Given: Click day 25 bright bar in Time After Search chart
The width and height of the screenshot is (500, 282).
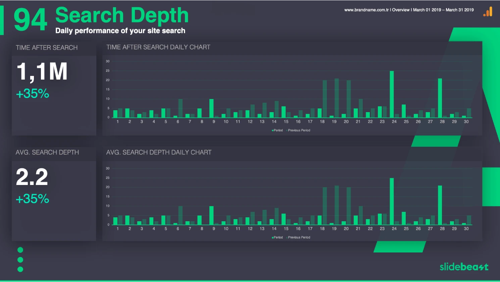Looking at the screenshot, I should [404, 111].
